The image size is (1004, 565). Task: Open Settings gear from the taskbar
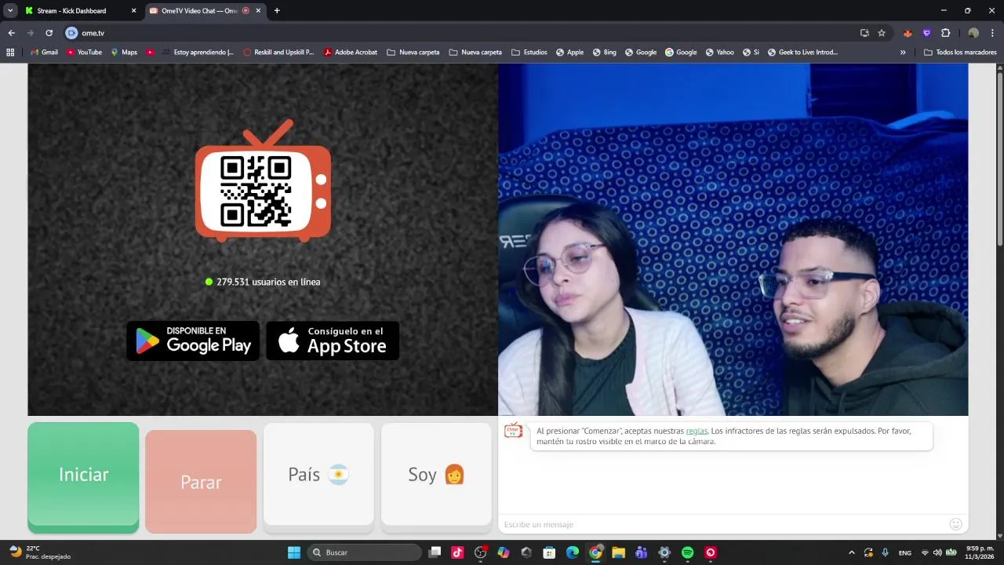coord(664,552)
